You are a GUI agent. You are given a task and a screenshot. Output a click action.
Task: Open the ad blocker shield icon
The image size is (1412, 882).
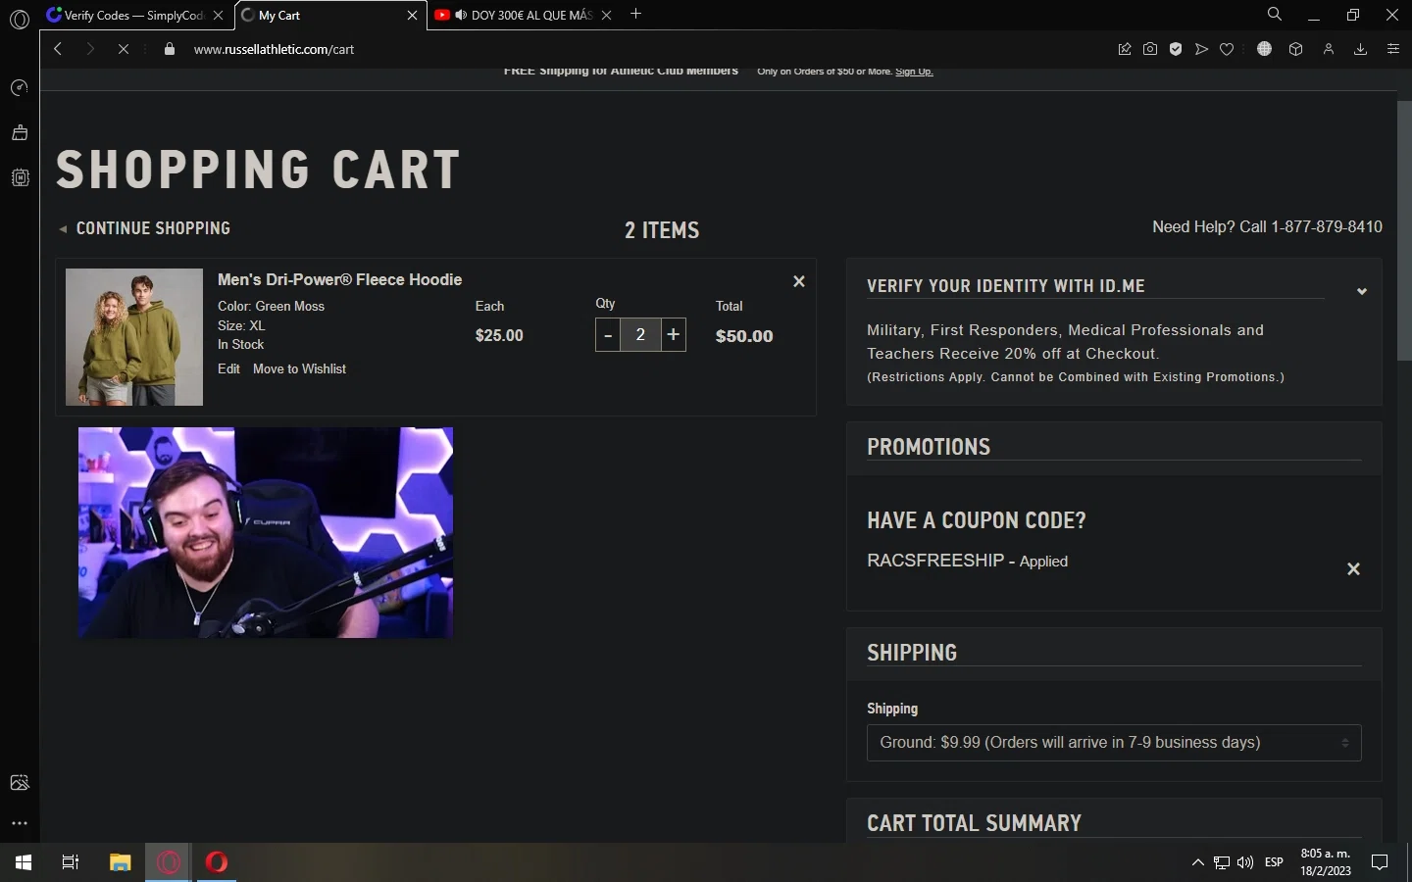(1176, 49)
